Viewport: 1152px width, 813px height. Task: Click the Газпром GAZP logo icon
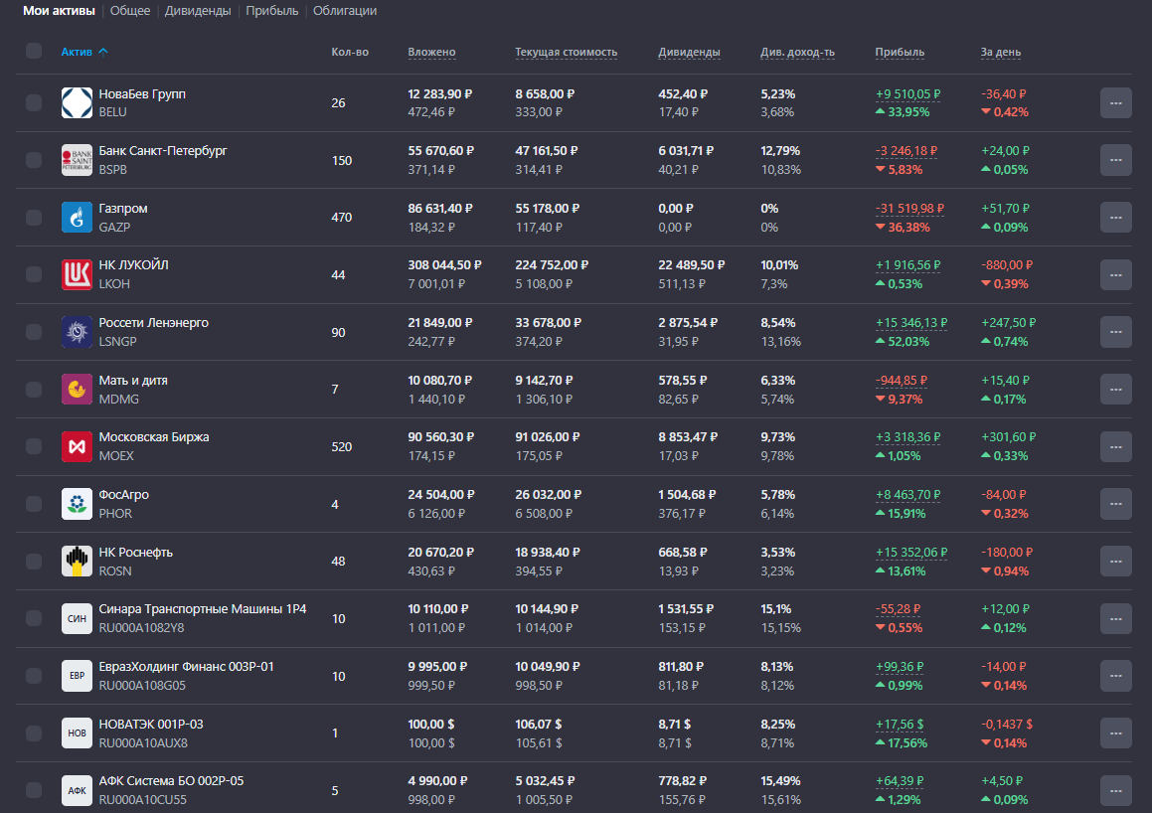coord(77,218)
